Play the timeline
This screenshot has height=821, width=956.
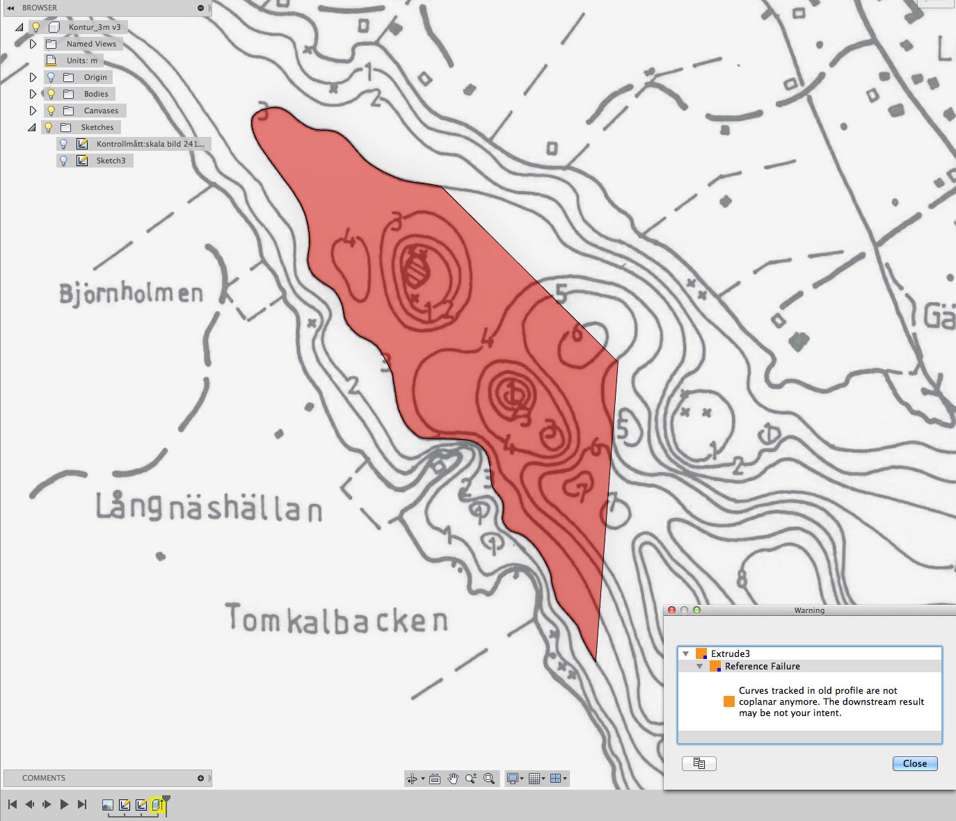point(64,804)
